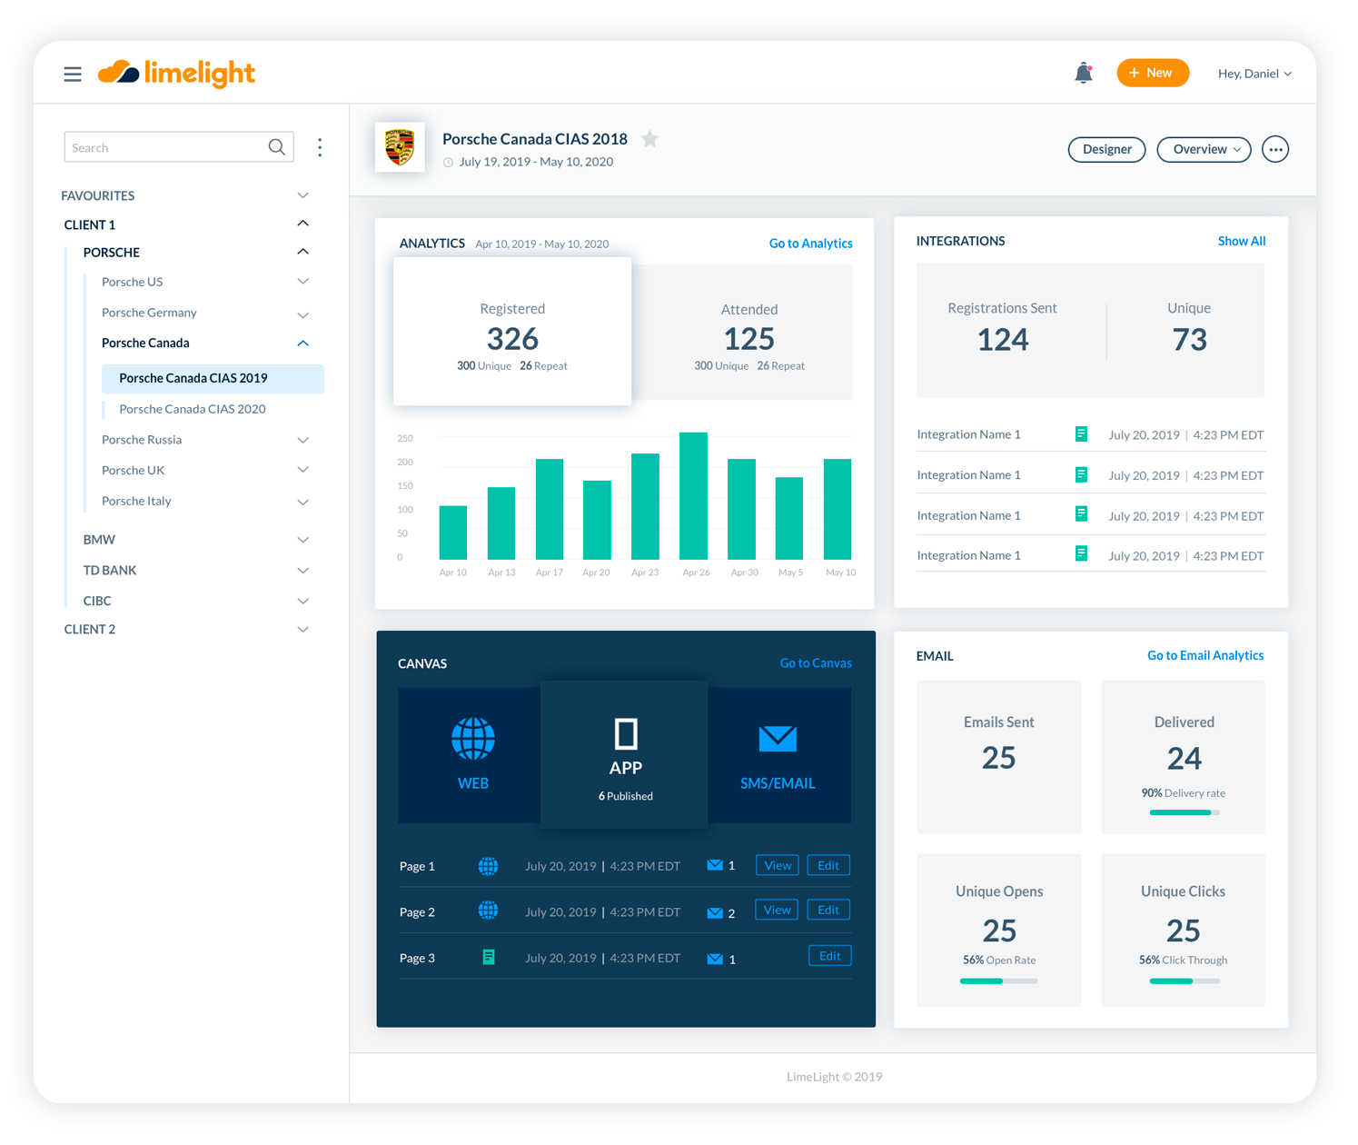Follow the Go to Email Analytics link
The height and width of the screenshot is (1145, 1358).
pos(1205,655)
